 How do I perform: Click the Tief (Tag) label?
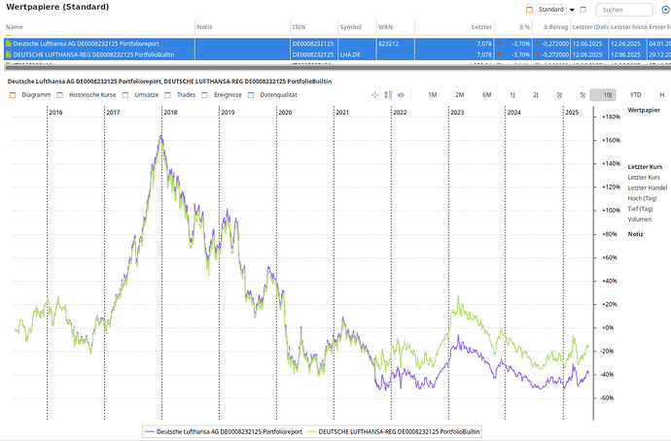640,209
